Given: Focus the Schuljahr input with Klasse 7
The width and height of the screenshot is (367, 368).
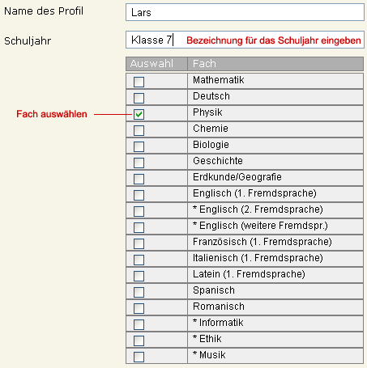Looking at the screenshot, I should [245, 40].
